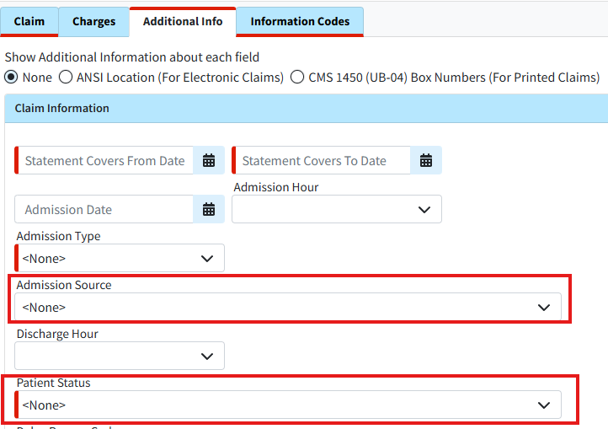Open the Admission Date calendar picker
The image size is (608, 429).
coord(209,210)
